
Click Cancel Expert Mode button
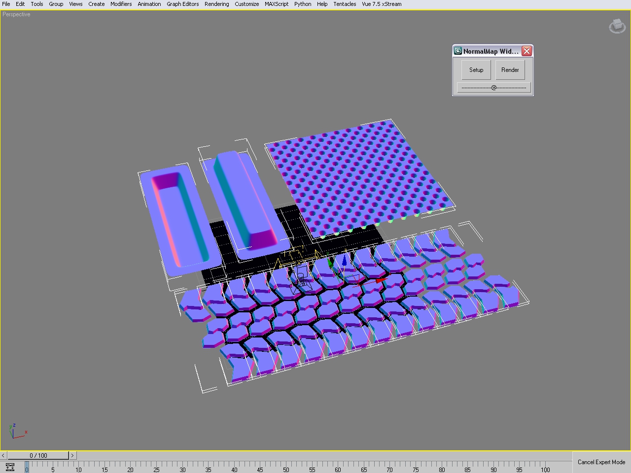pyautogui.click(x=601, y=462)
